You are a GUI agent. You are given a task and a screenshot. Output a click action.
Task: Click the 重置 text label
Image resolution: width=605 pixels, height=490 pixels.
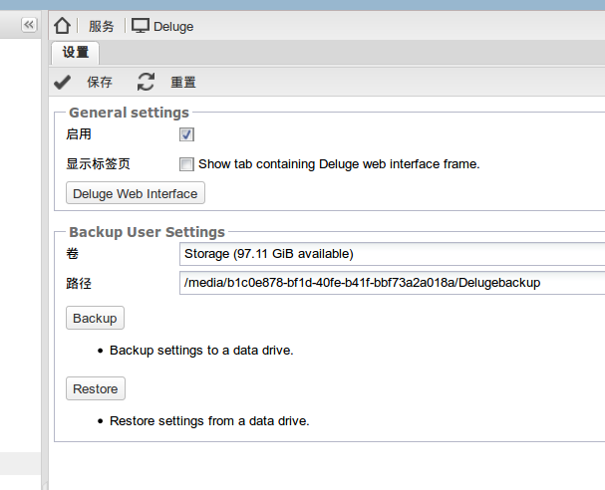tap(183, 82)
